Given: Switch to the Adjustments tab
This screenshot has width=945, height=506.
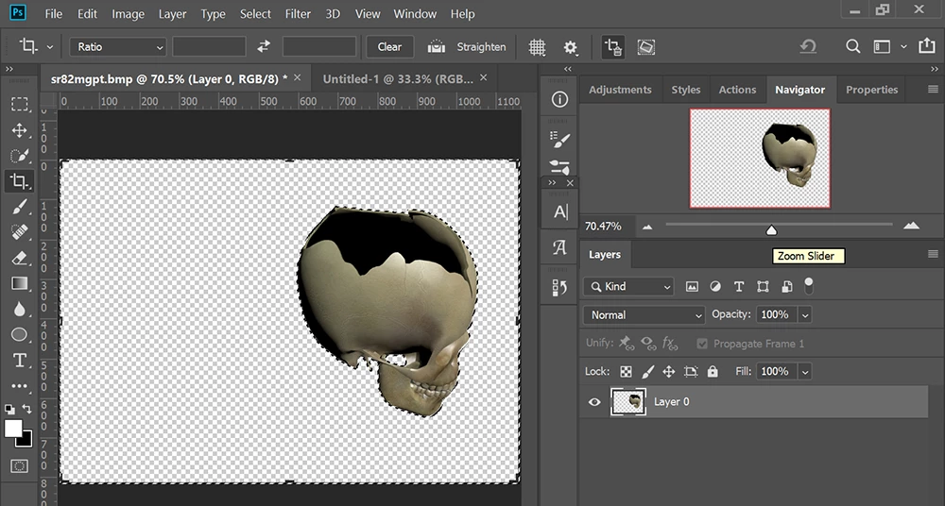Looking at the screenshot, I should (620, 90).
